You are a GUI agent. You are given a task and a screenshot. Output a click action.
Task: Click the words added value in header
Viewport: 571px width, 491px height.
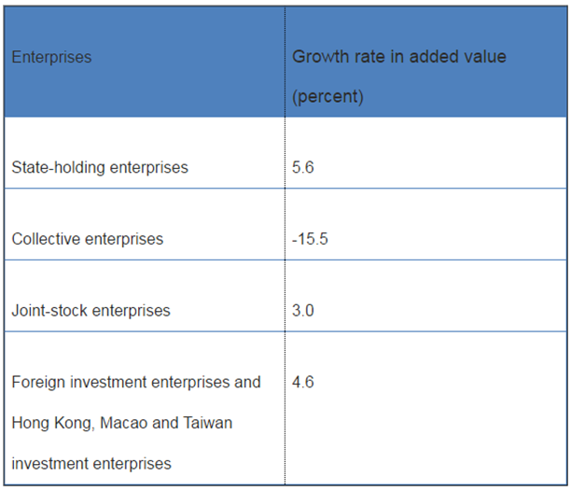click(460, 57)
